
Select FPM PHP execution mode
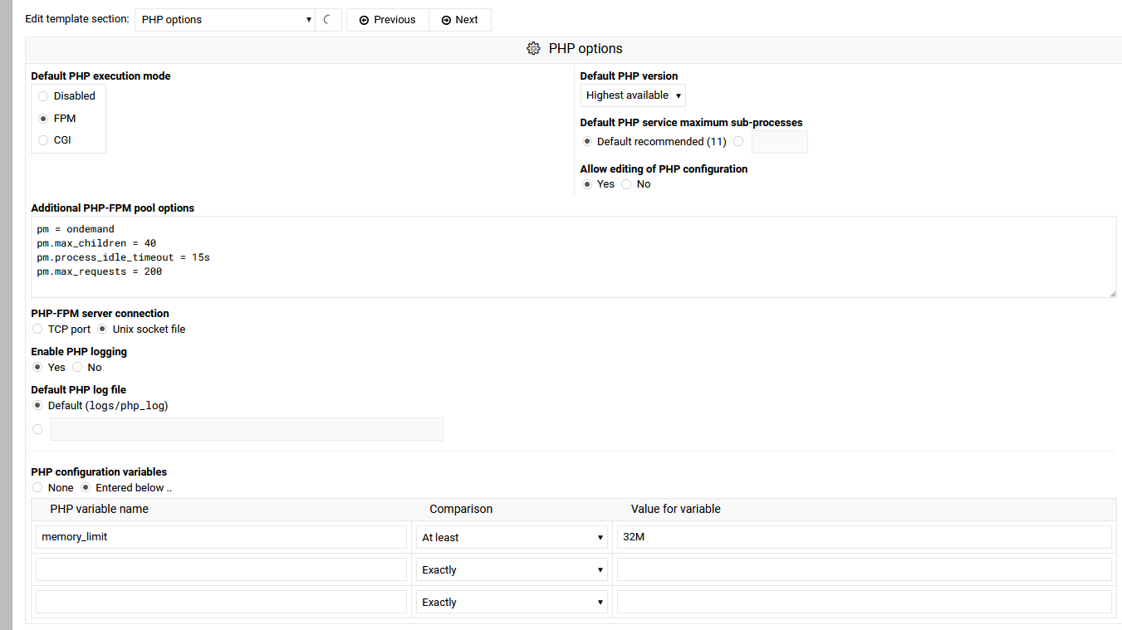[x=43, y=119]
